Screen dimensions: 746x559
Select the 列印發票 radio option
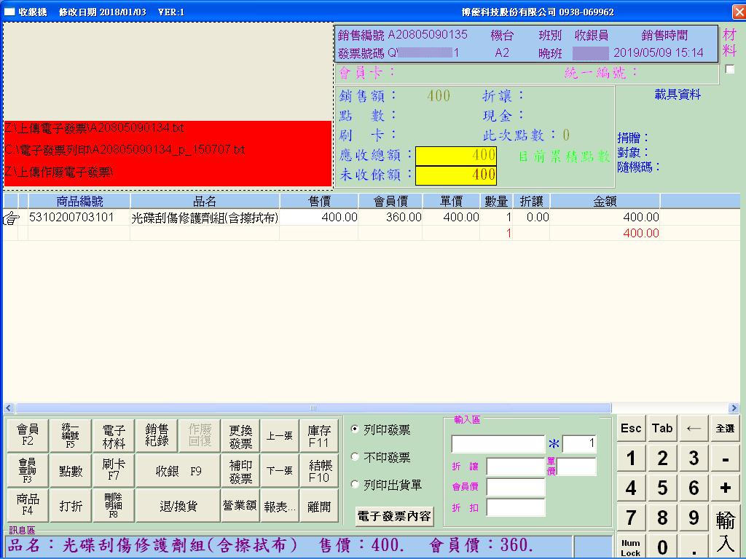point(356,429)
